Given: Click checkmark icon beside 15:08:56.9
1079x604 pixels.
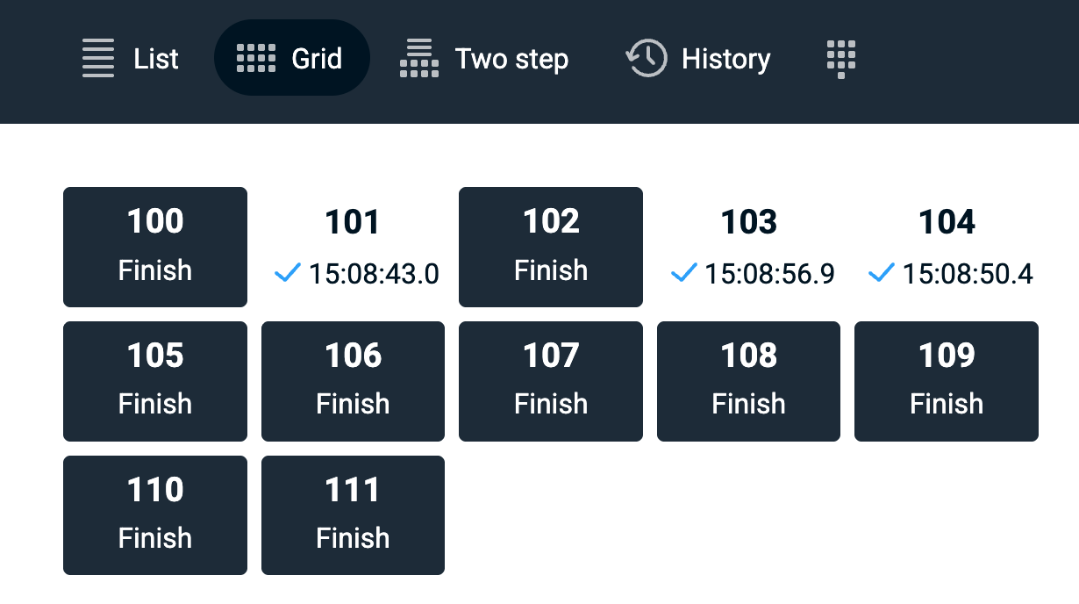Looking at the screenshot, I should (x=683, y=274).
